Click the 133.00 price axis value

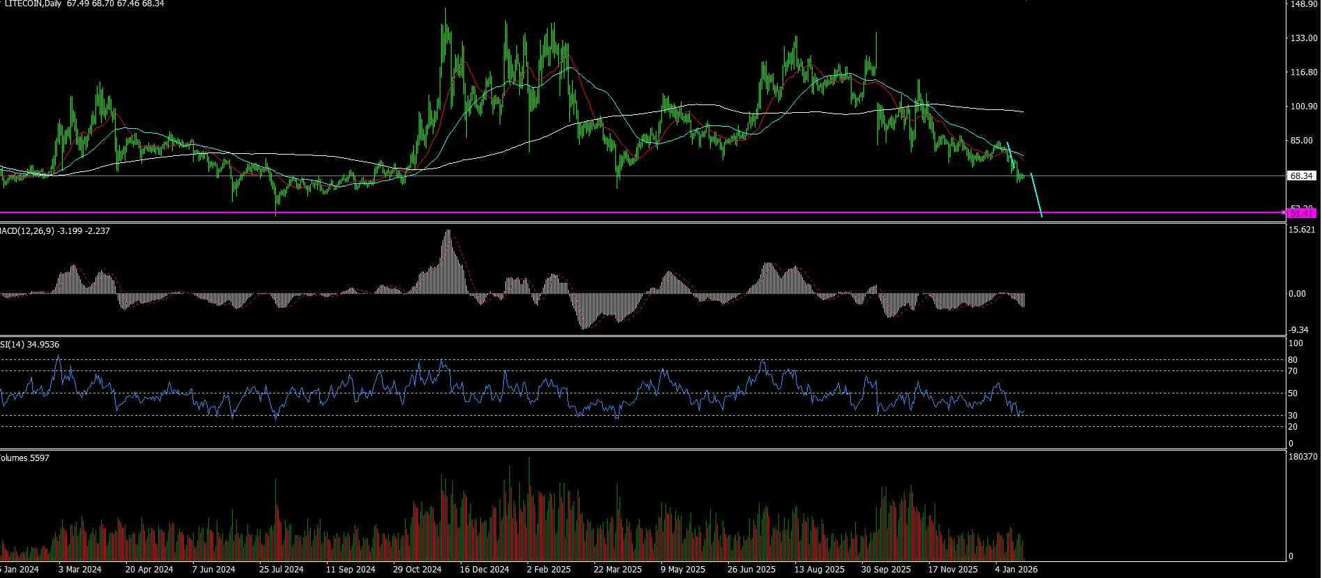(x=1303, y=38)
